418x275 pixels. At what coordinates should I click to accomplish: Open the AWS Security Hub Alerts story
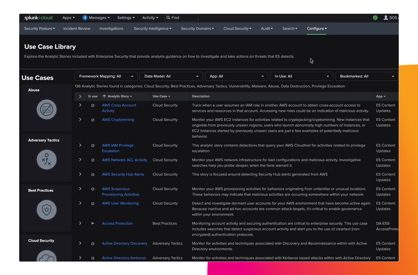click(123, 174)
